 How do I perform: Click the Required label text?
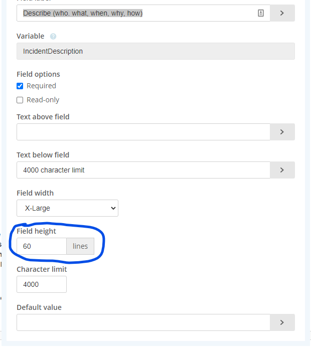point(41,86)
